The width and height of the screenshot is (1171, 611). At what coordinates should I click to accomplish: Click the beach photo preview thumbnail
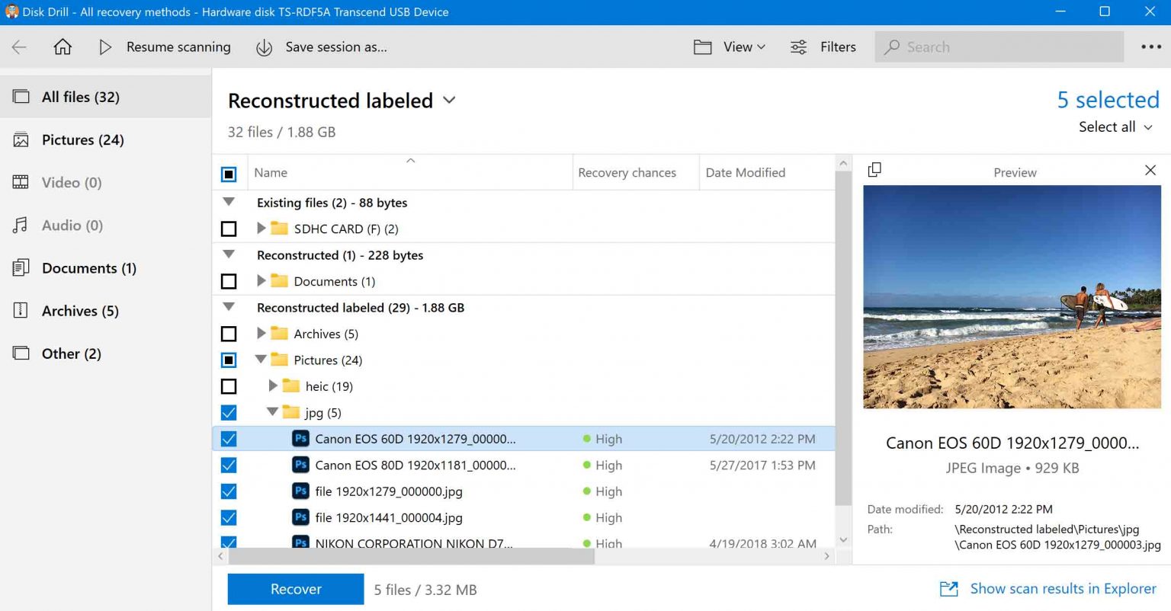tap(1012, 296)
